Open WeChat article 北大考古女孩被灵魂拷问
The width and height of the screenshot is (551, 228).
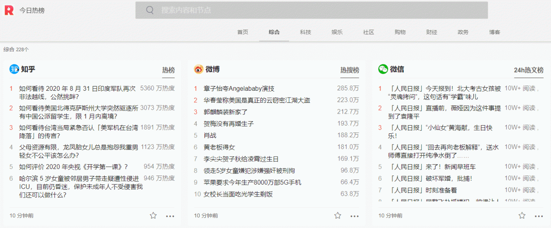click(x=444, y=92)
